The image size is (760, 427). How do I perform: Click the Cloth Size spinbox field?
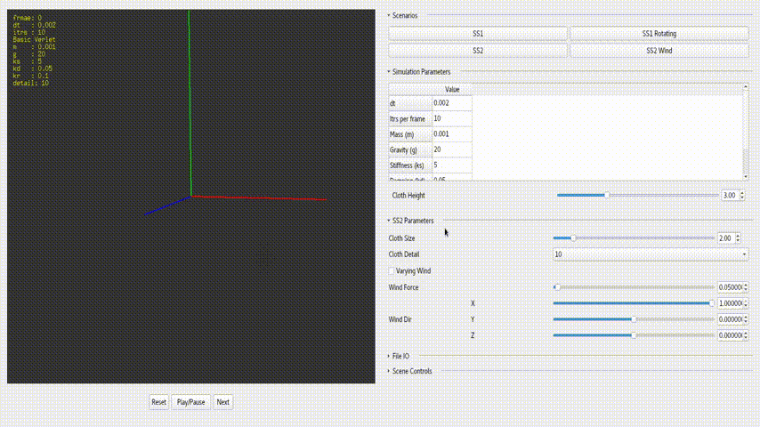(x=724, y=238)
